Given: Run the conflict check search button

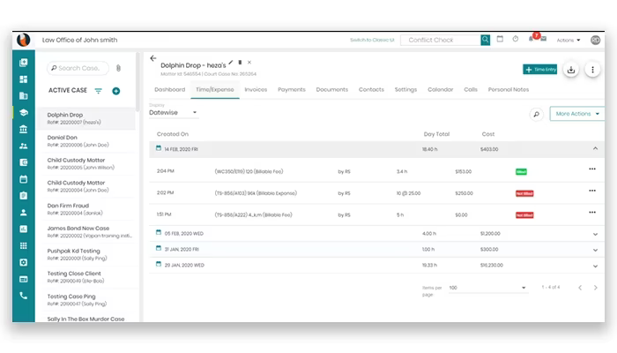Looking at the screenshot, I should point(485,40).
